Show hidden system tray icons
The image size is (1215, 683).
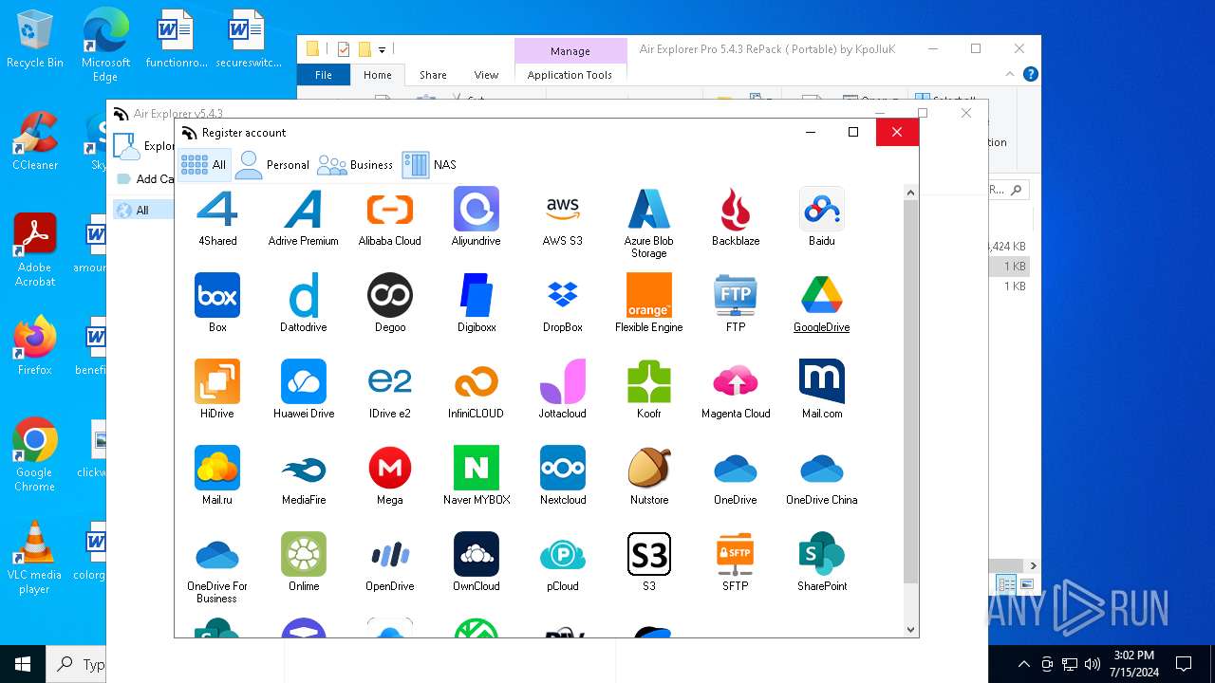[1023, 664]
